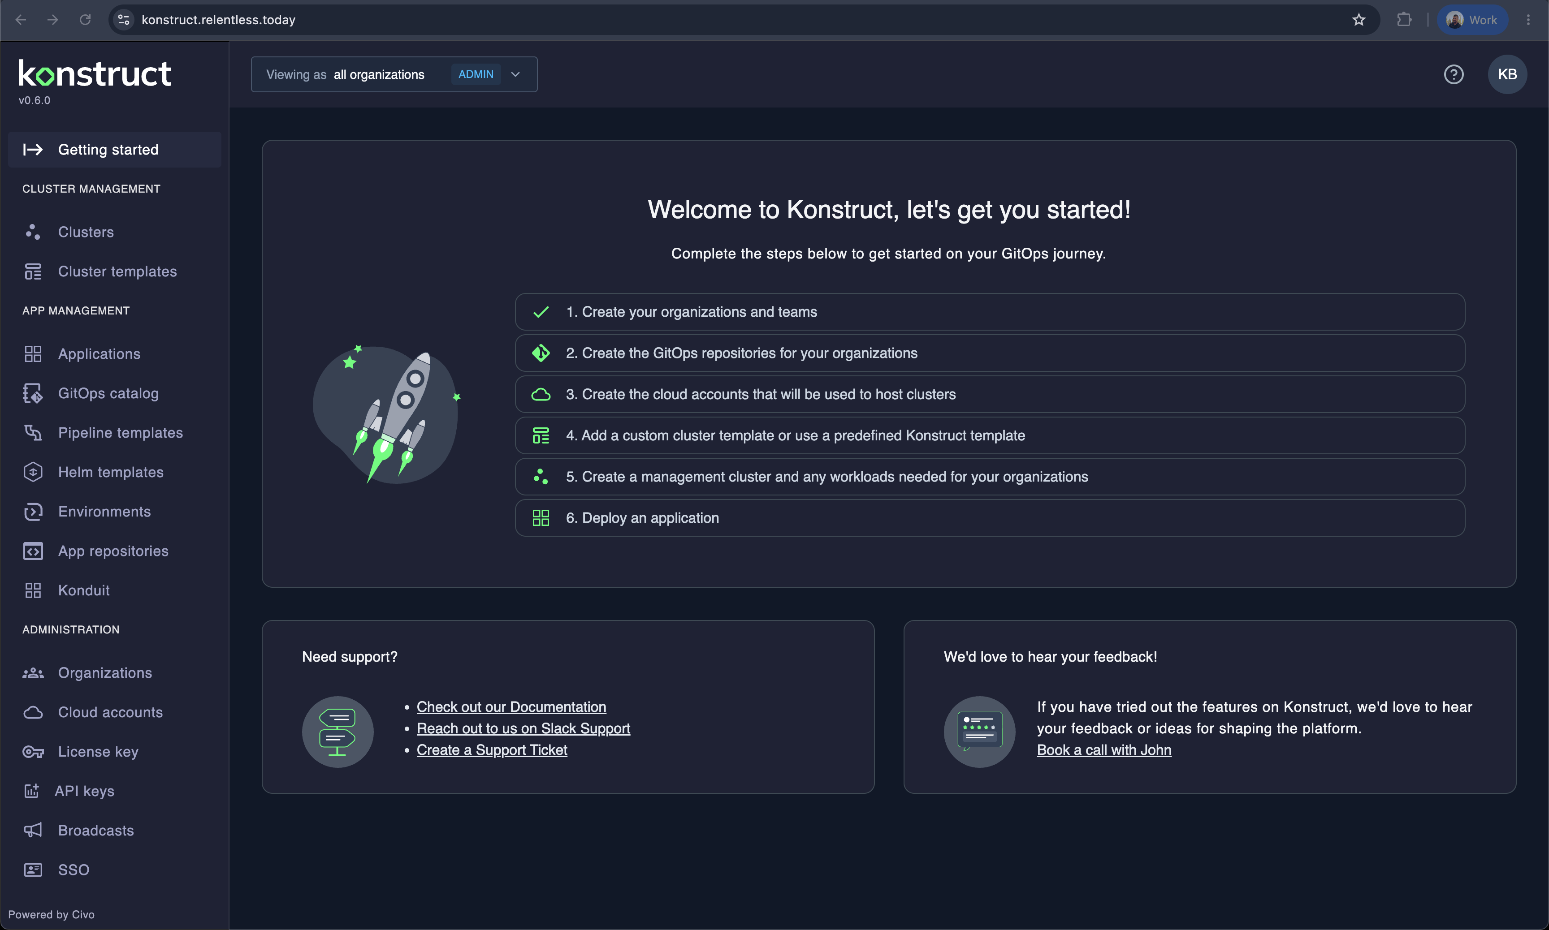Open the Work browser profile button
This screenshot has width=1549, height=930.
[x=1471, y=20]
